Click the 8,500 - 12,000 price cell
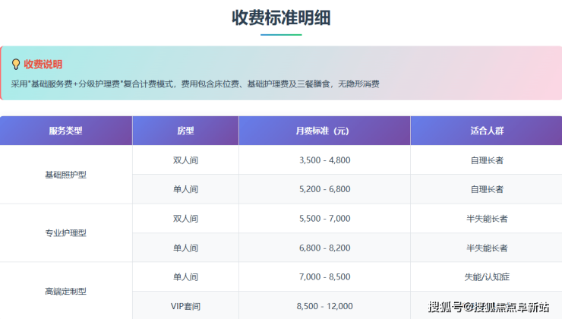 (x=324, y=305)
